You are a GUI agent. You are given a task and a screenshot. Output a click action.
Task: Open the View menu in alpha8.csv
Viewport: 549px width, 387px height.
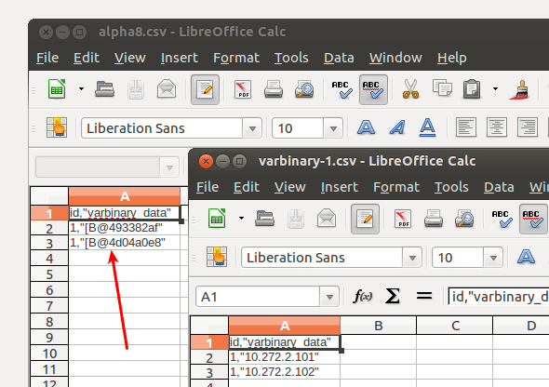(x=130, y=58)
